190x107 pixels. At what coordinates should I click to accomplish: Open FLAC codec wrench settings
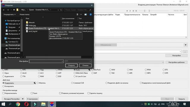point(89,70)
